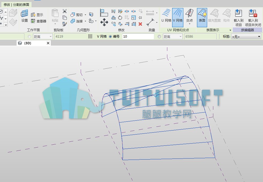Select the Rotate tool
The image size is (263, 182).
click(120, 18)
